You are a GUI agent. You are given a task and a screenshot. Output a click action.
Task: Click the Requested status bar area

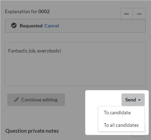coord(75,26)
